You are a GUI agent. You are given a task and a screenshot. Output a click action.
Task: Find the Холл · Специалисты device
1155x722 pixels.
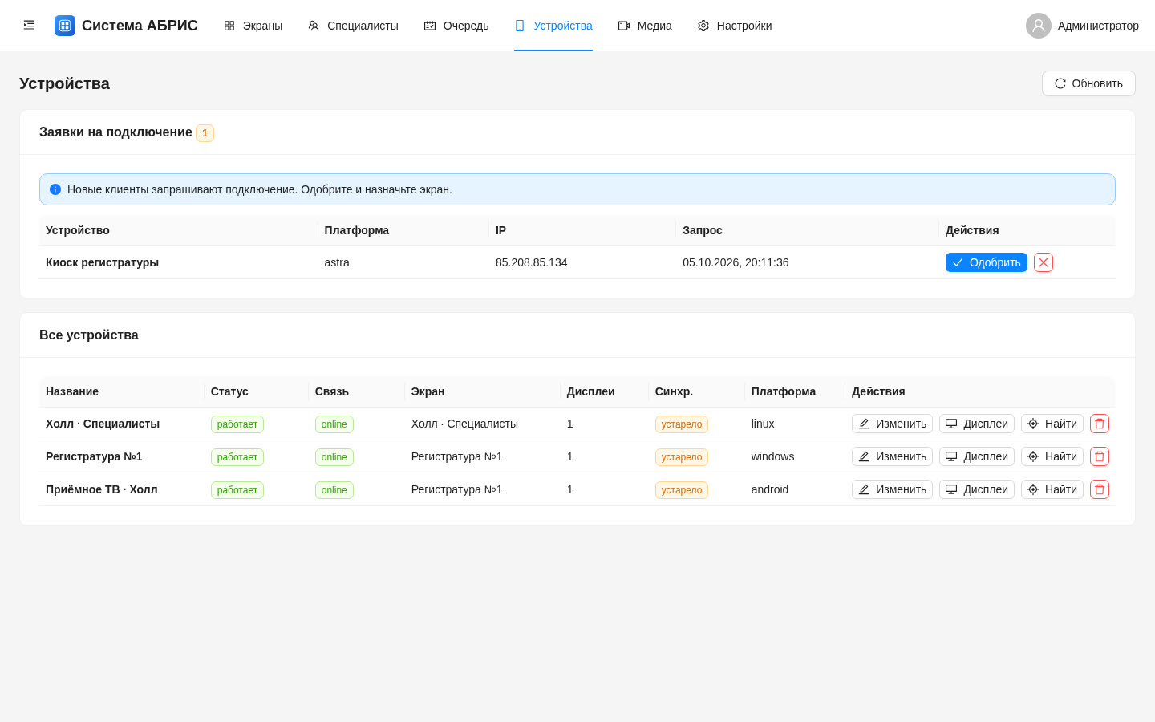click(1052, 424)
